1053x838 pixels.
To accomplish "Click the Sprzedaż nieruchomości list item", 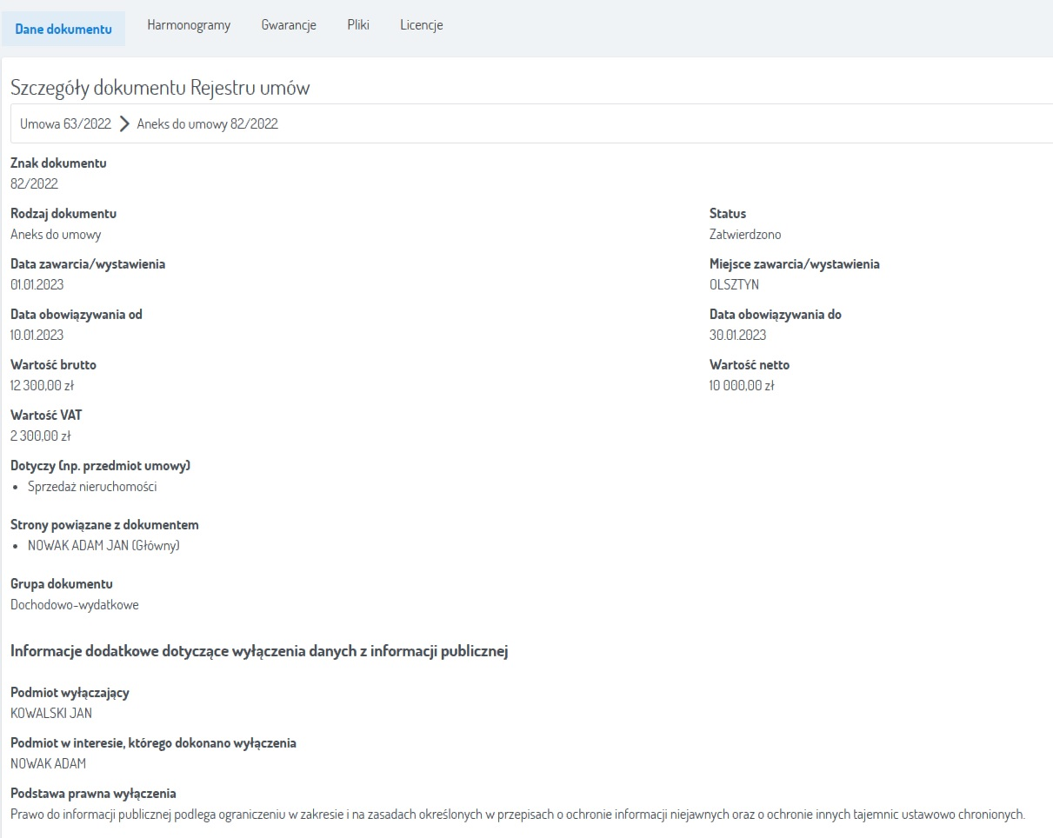I will pyautogui.click(x=92, y=487).
